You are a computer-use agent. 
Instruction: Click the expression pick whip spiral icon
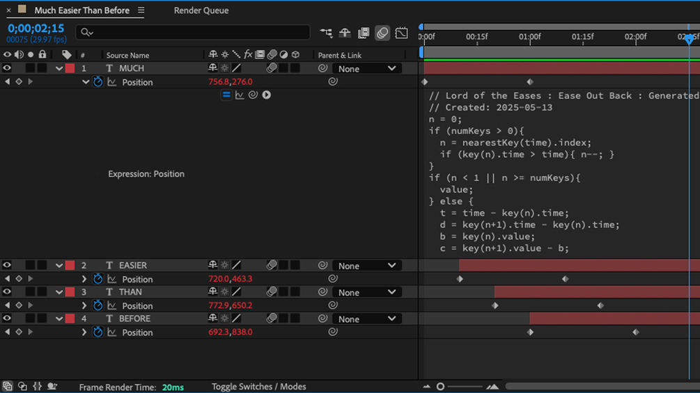pyautogui.click(x=253, y=95)
